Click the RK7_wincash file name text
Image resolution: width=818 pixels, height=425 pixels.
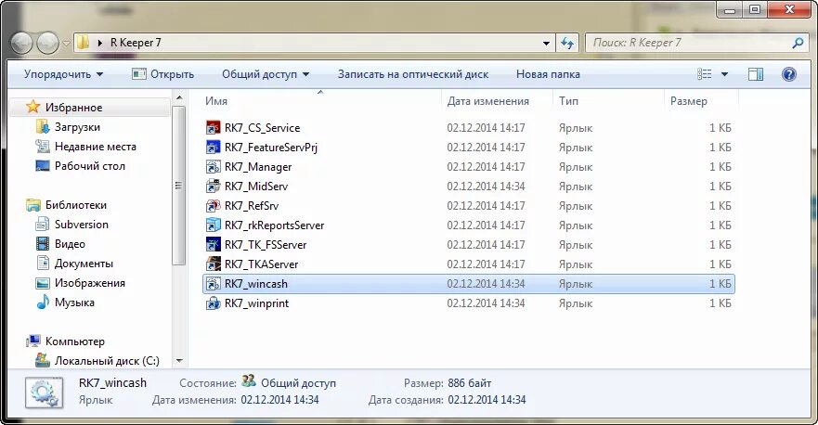point(256,284)
